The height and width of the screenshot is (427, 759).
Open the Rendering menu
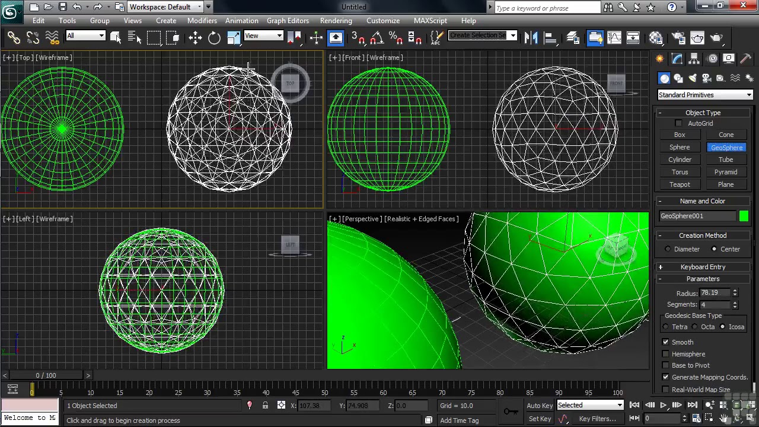click(x=336, y=21)
